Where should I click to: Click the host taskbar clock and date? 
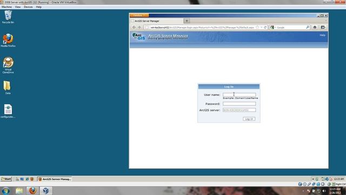click(335, 191)
